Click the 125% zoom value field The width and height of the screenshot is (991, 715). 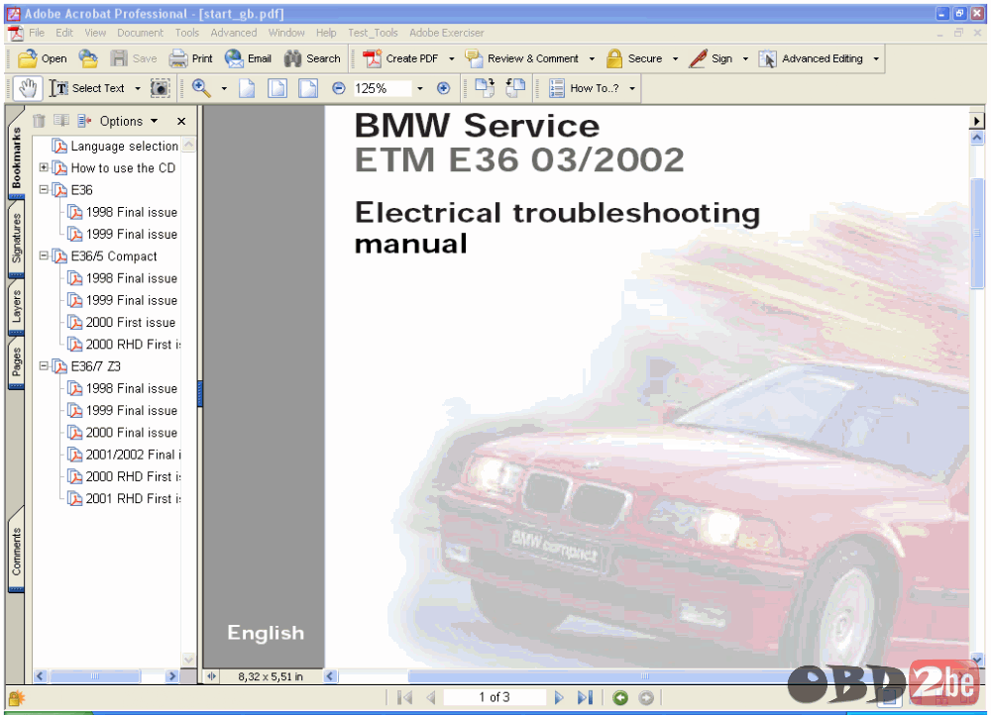pos(382,88)
